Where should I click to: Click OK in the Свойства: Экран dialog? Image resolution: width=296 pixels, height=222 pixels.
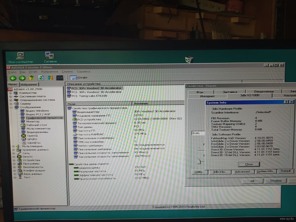pyautogui.click(x=252, y=181)
